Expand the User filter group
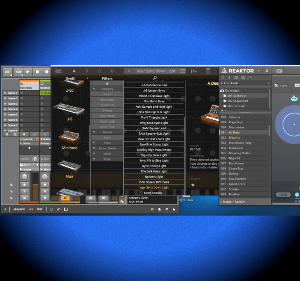 pos(94,159)
